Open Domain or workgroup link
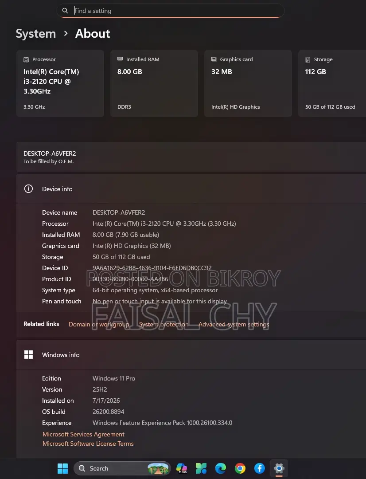Screen dimensions: 366x479 99,324
